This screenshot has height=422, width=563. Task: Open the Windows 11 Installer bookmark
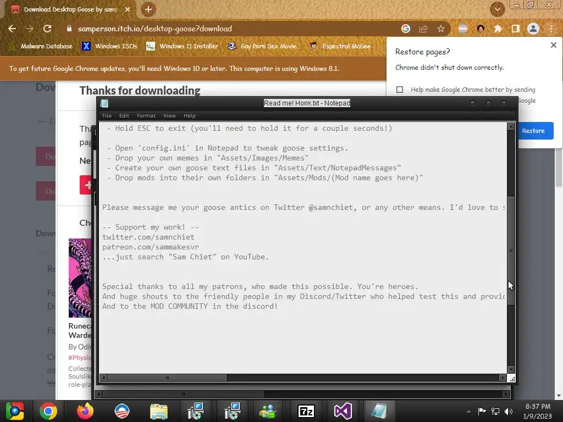183,46
